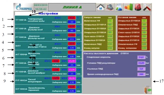The image size is (164, 95).
Task: Click Насосы высокого давления G1001A header
Action: (x=106, y=53)
